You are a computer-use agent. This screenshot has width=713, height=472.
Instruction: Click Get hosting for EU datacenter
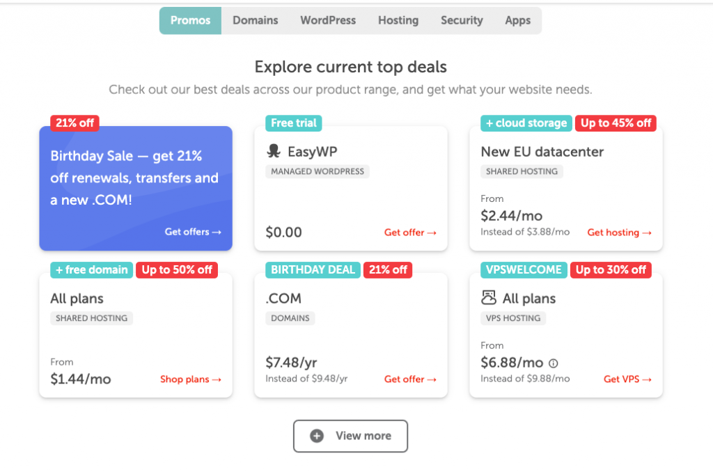pyautogui.click(x=619, y=233)
